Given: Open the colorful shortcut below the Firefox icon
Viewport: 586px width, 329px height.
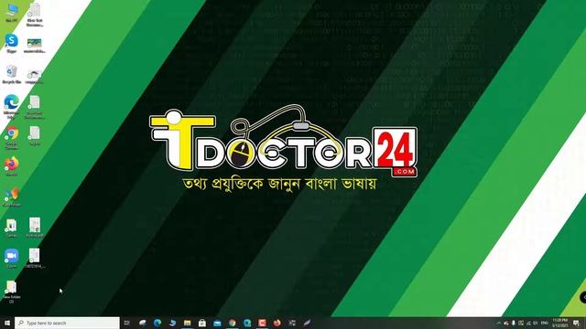Looking at the screenshot, I should [x=12, y=197].
